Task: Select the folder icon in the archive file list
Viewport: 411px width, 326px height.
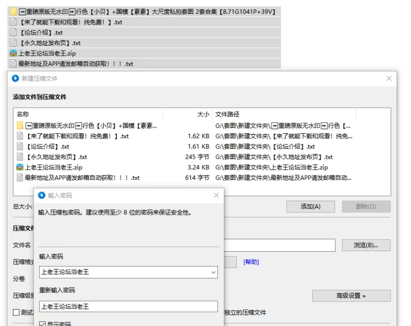Action: 20,126
